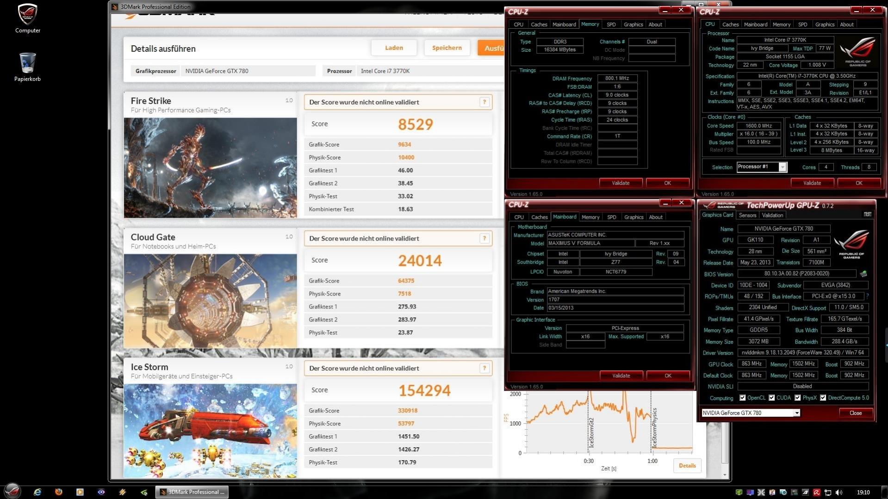Image resolution: width=888 pixels, height=499 pixels.
Task: Click the DRAM Frequency value 800.1 MHz
Action: (x=617, y=78)
